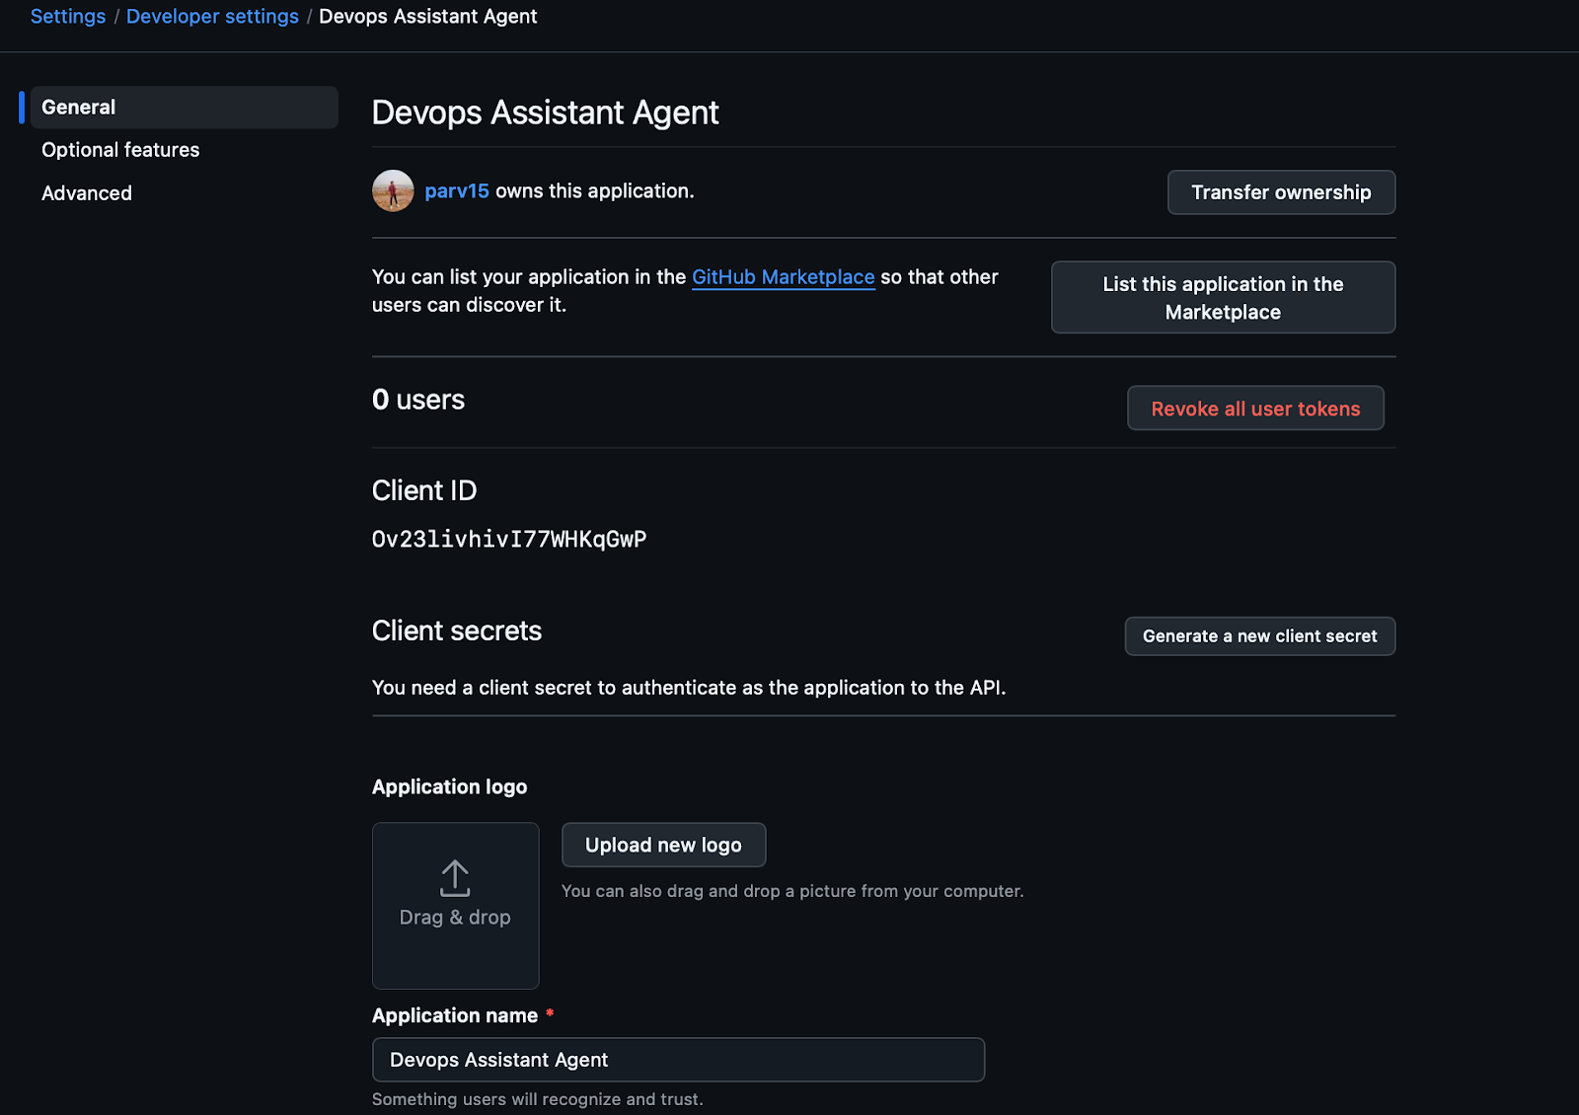Click the 'Application logo' label

tap(449, 786)
